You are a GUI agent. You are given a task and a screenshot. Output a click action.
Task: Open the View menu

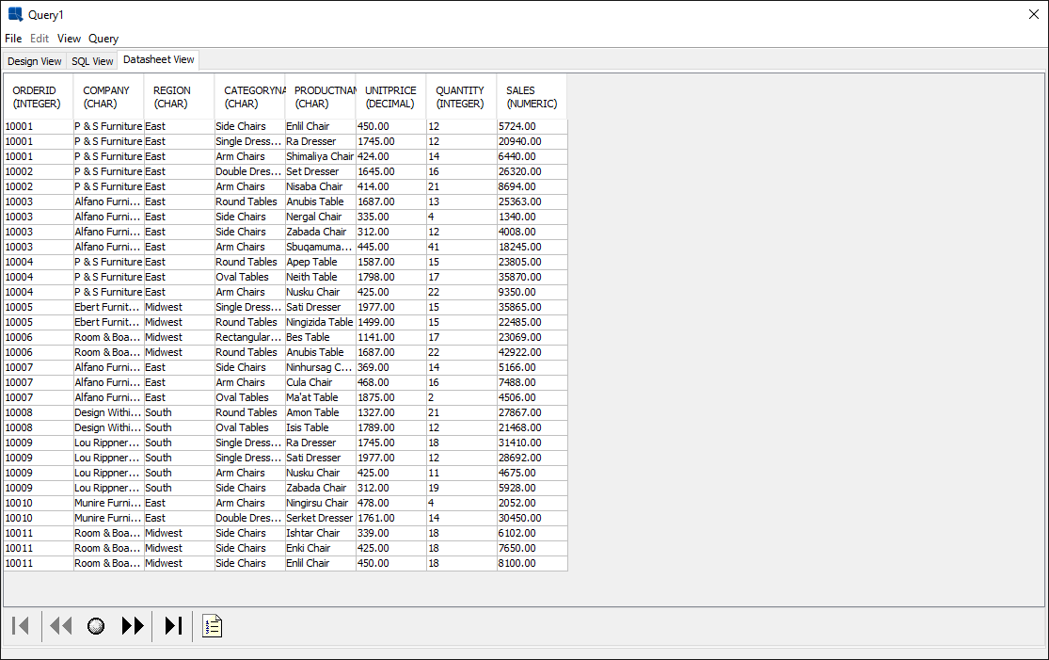(69, 39)
